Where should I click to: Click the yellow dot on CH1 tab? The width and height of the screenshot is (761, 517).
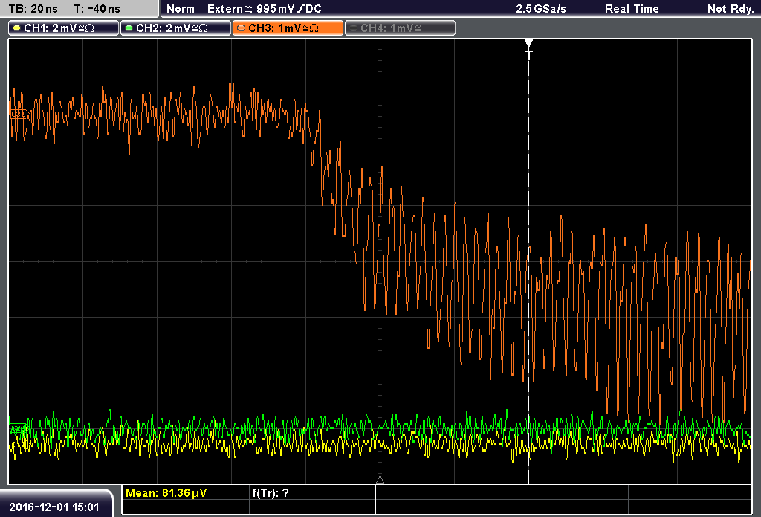[17, 28]
